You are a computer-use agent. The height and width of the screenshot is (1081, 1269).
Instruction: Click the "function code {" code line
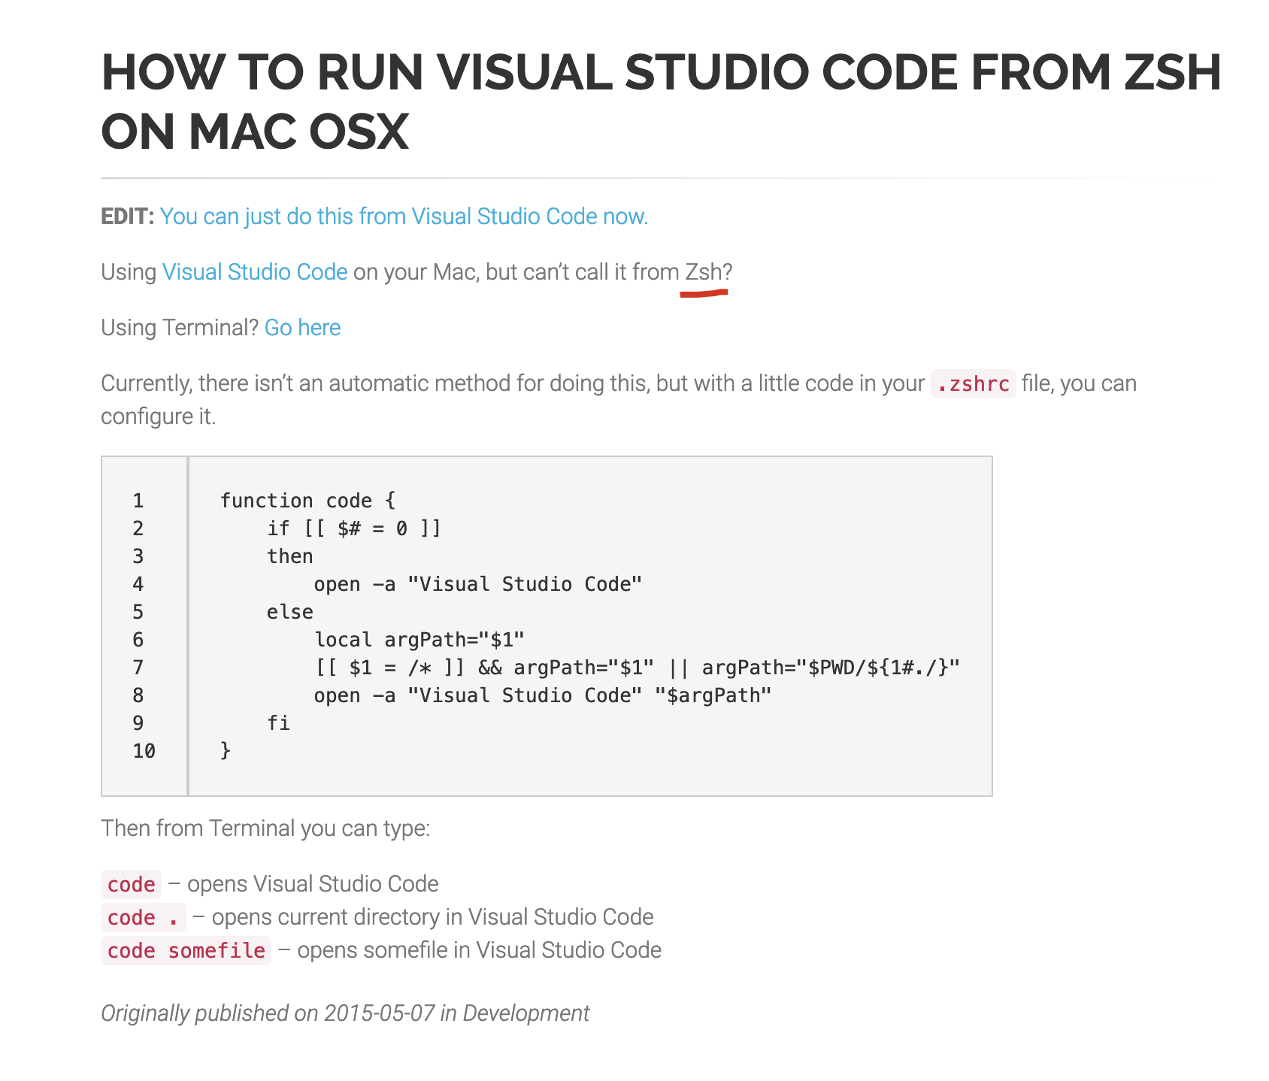(x=307, y=501)
